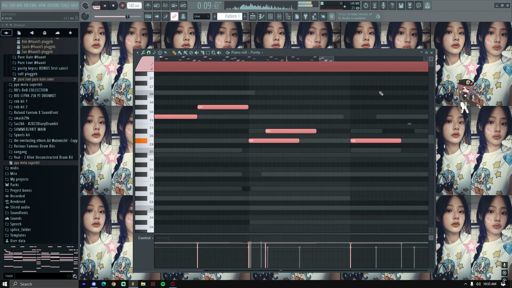The image size is (512, 288).
Task: Click the 140.000 tempo field
Action: (134, 6)
